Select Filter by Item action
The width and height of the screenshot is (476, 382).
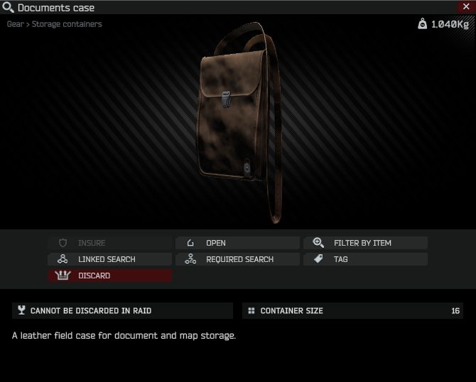tap(365, 243)
